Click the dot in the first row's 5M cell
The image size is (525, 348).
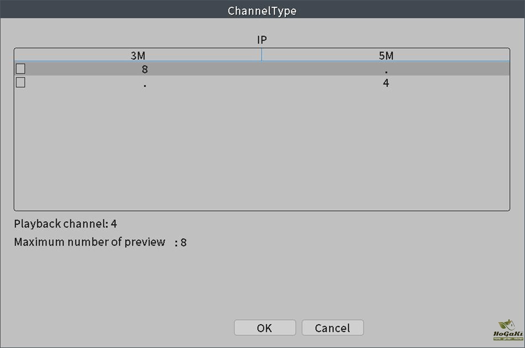[386, 71]
